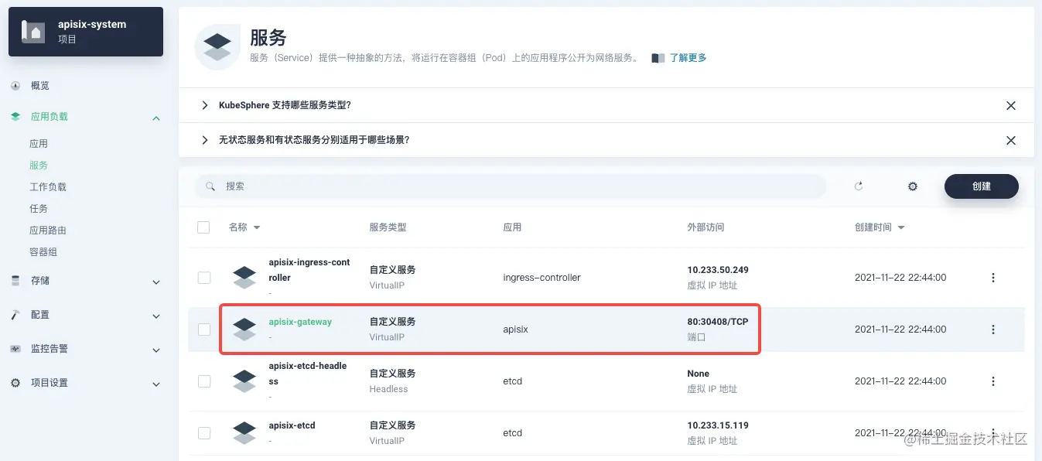
Task: Click the apisix-system project title
Action: point(92,25)
